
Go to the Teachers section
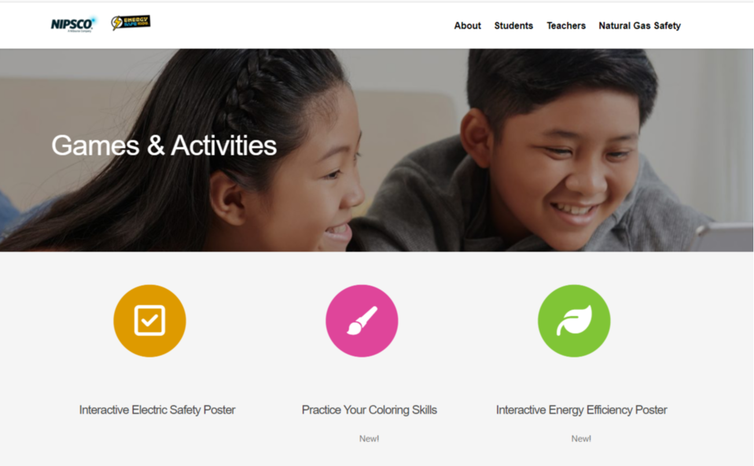coord(566,25)
